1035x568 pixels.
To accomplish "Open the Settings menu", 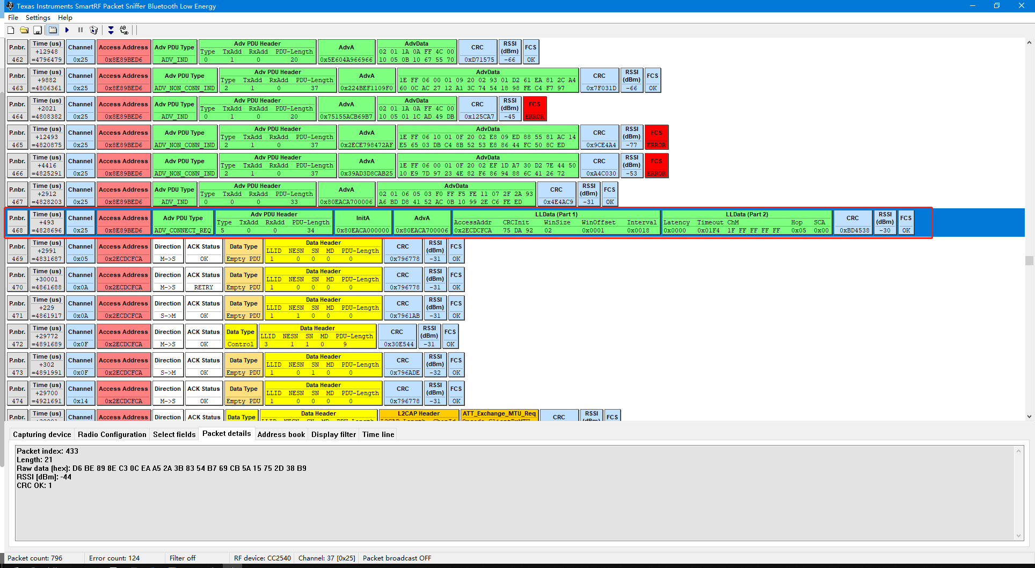I will click(38, 17).
